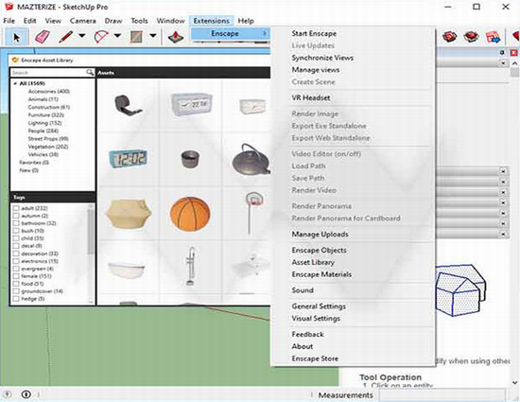Image resolution: width=520 pixels, height=402 pixels.
Task: Open the dropdown arrow beside the Pencil tool
Action: pos(82,36)
